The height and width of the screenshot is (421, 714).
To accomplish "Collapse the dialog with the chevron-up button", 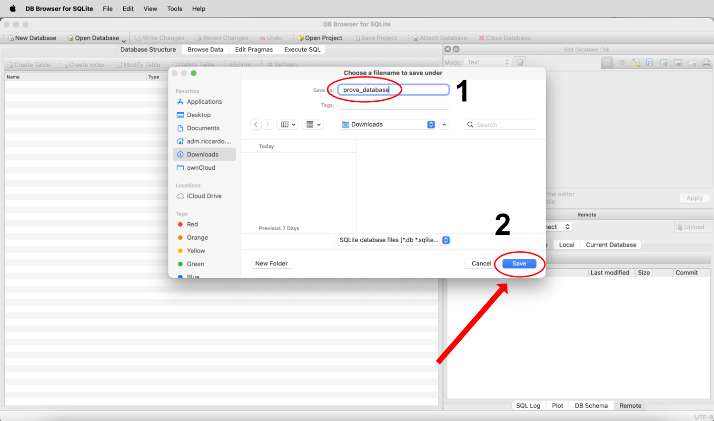I will [x=444, y=125].
